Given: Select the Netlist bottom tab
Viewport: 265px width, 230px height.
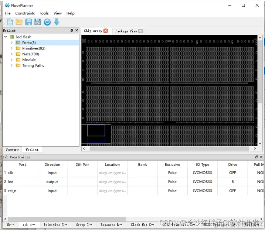Looking at the screenshot, I should click(x=32, y=150).
